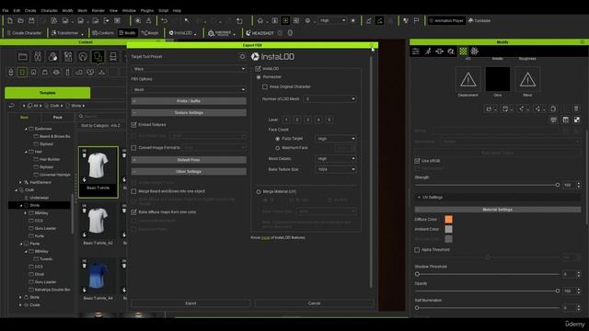Toggle Bake diffuse maps from skin color
Image resolution: width=589 pixels, height=331 pixels.
tap(133, 212)
